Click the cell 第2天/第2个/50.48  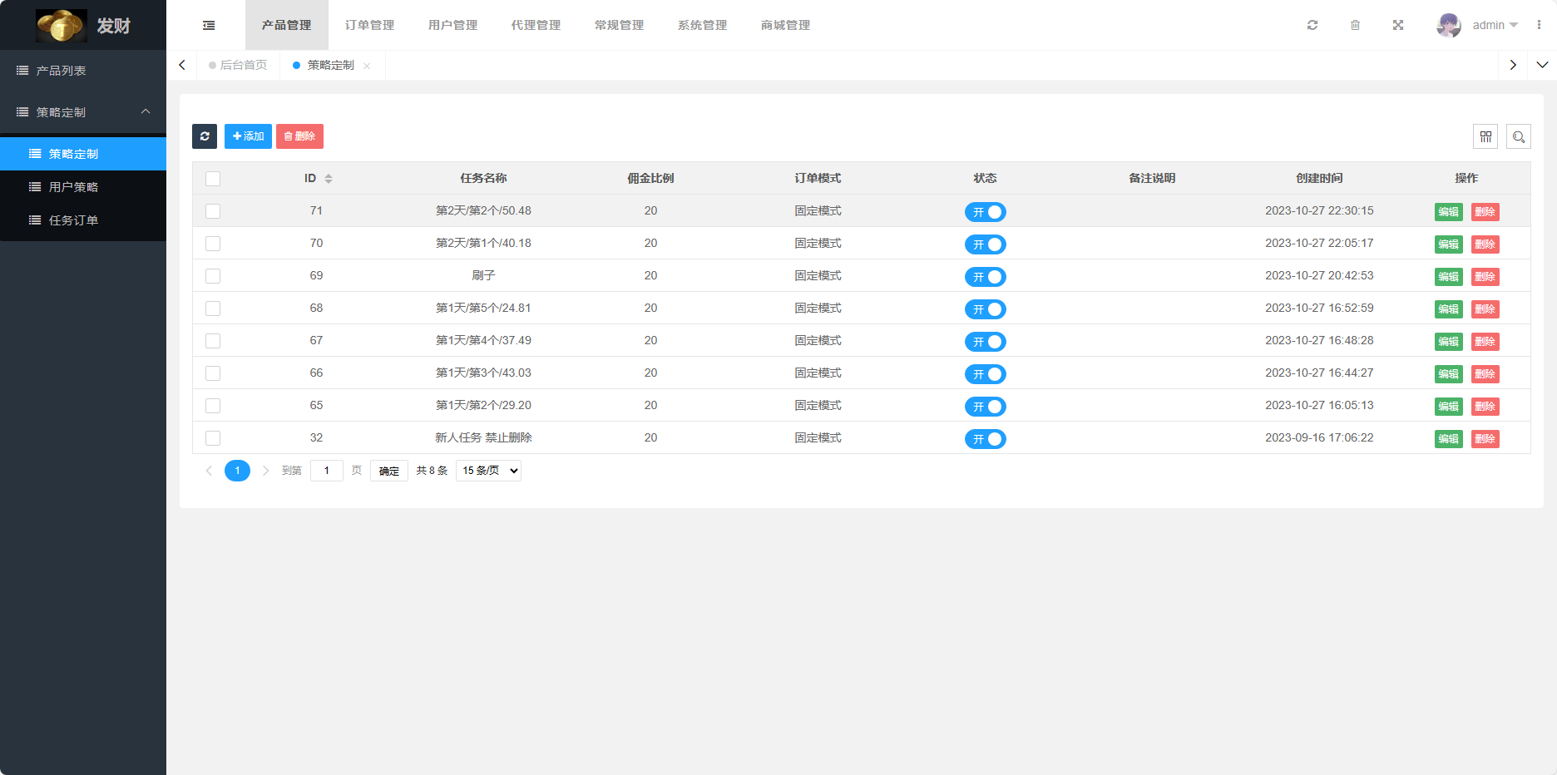[483, 210]
